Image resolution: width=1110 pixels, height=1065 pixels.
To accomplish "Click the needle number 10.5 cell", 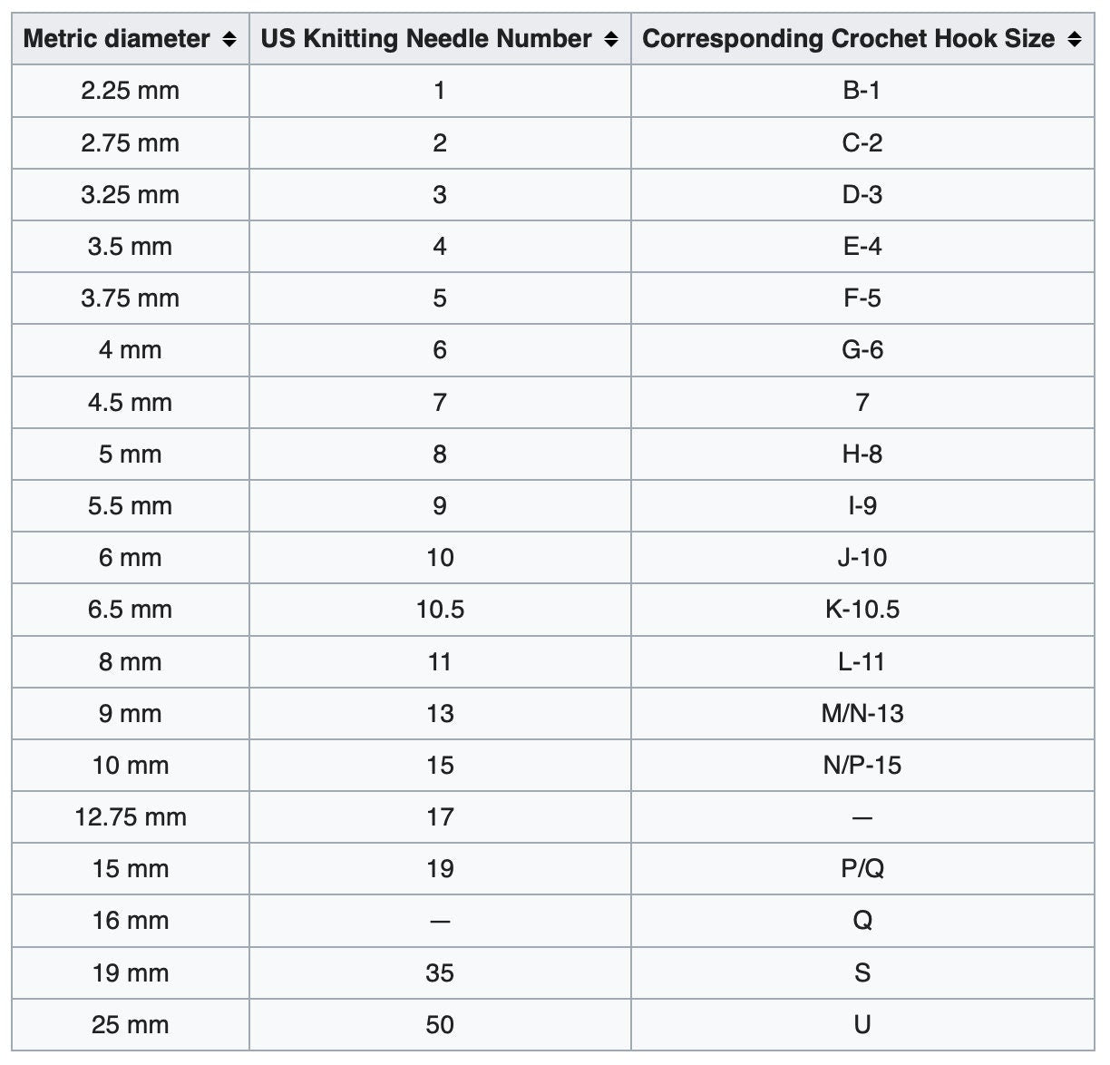I will pos(440,610).
